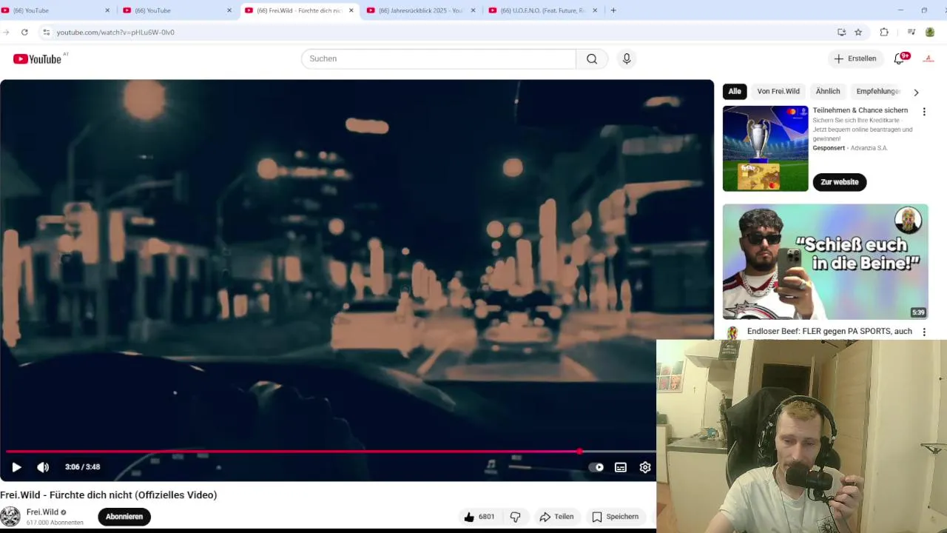Image resolution: width=947 pixels, height=533 pixels.
Task: Click Zur website ad button
Action: (840, 182)
